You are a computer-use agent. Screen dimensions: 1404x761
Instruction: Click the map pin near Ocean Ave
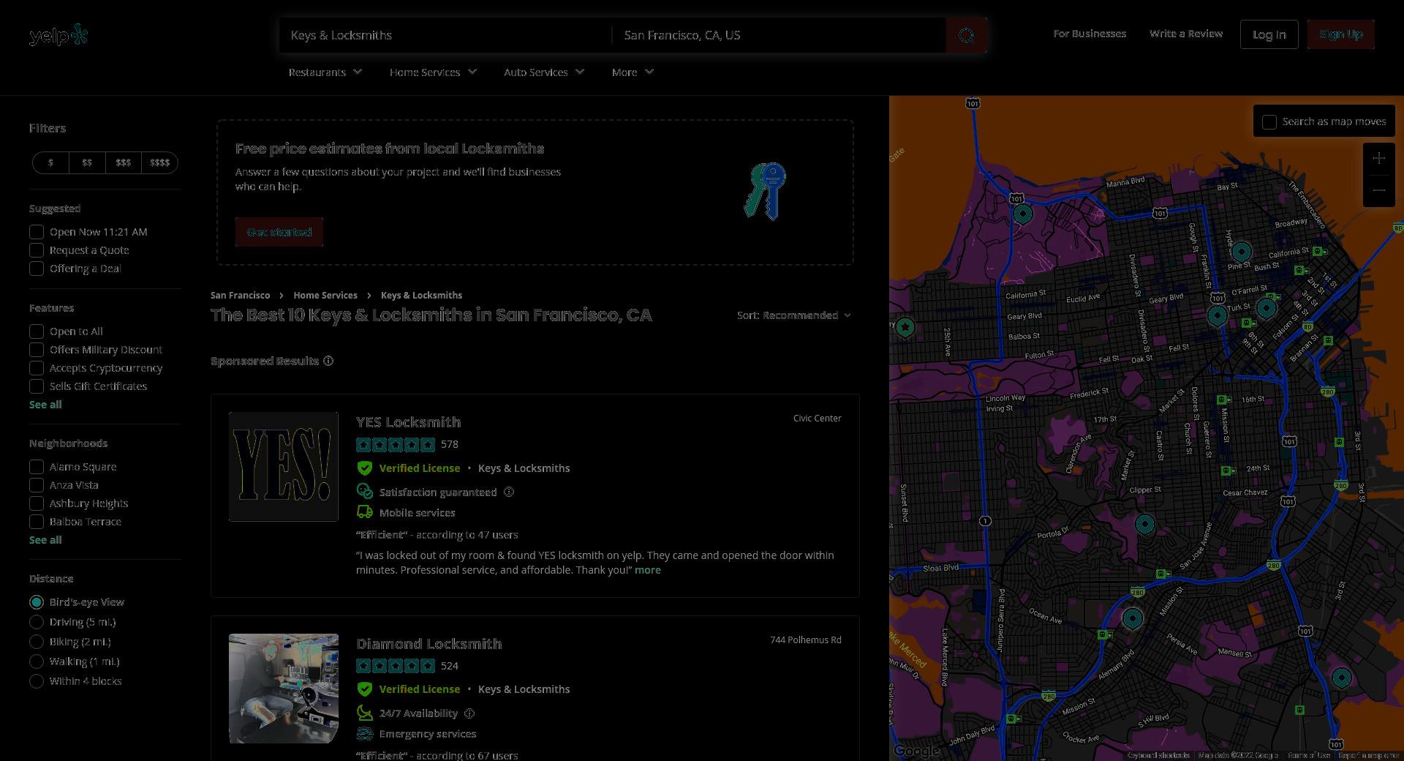(x=1132, y=618)
